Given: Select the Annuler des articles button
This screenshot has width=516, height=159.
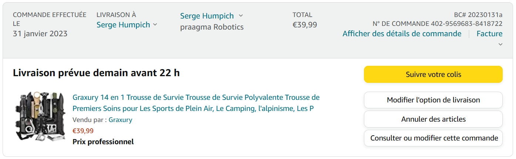Looking at the screenshot, I should click(433, 119).
